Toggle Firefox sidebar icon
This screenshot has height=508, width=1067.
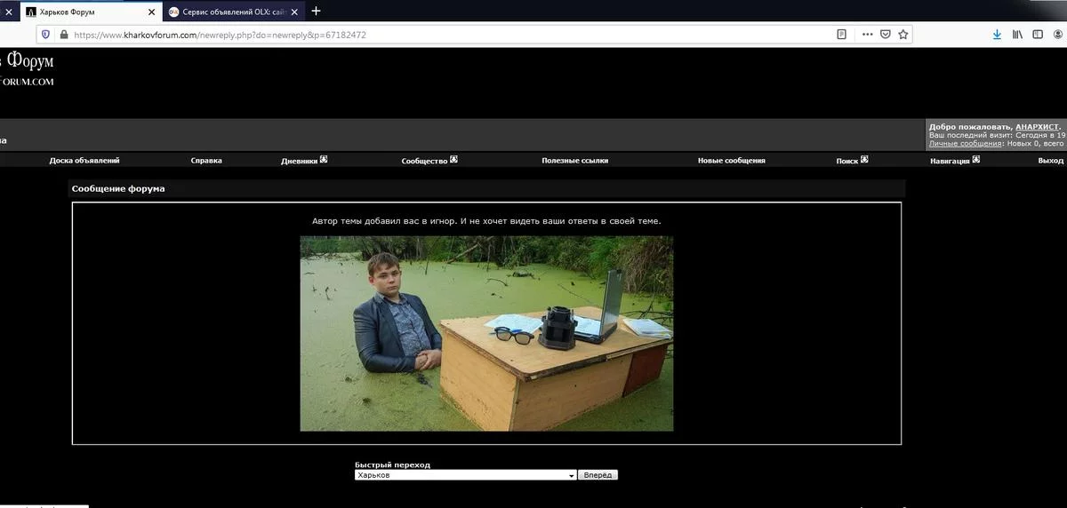[x=1037, y=35]
